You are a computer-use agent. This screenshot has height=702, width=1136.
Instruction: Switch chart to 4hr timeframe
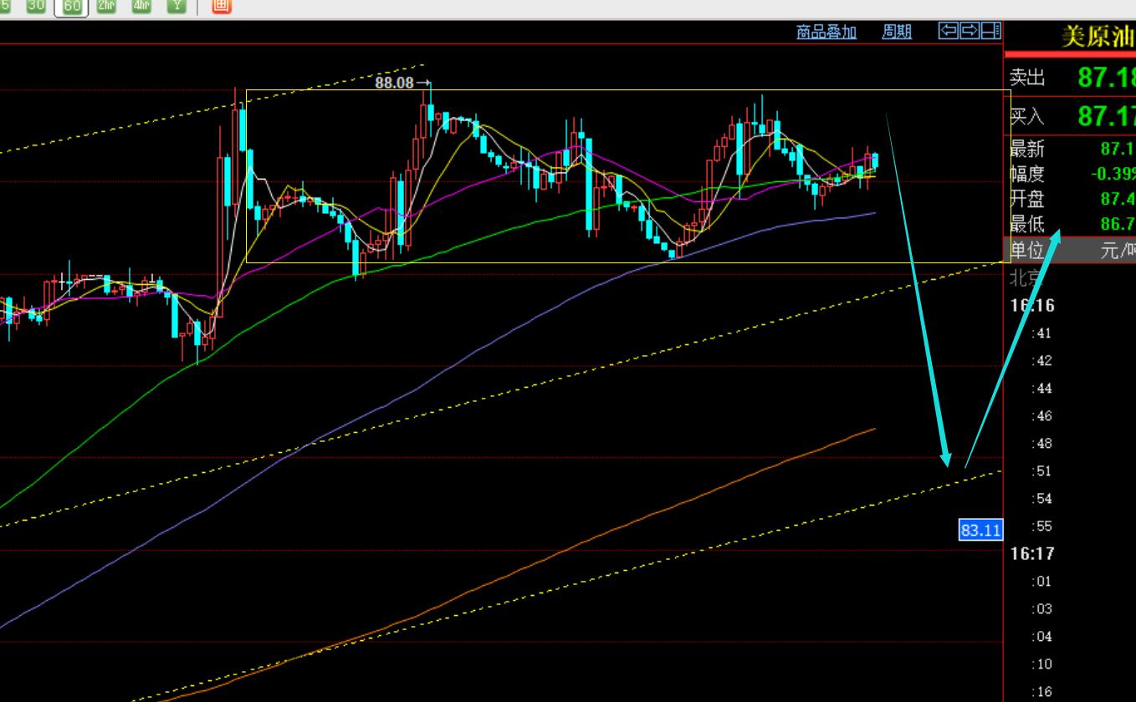141,5
